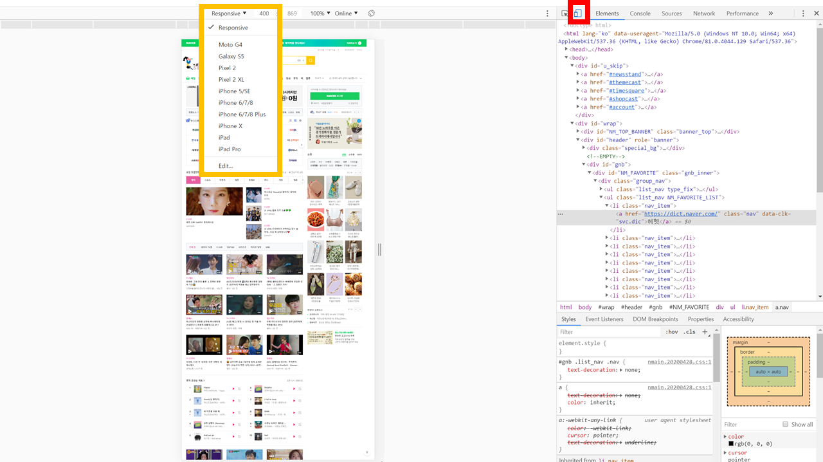Open the Online throttling dropdown

(x=346, y=14)
